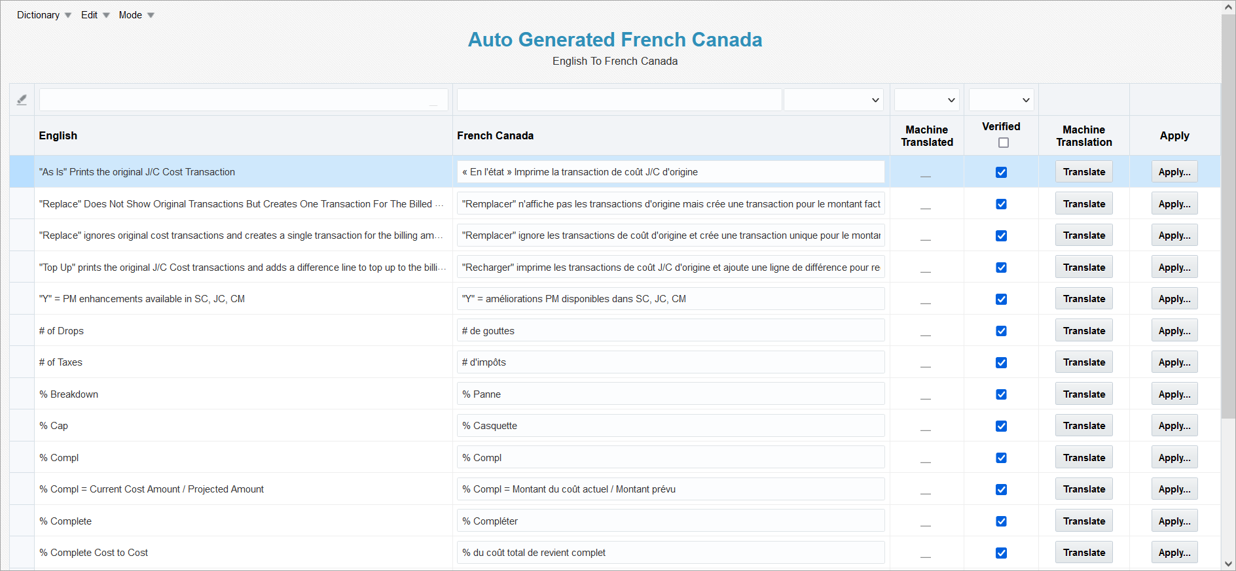Click the English filter input field

point(244,100)
